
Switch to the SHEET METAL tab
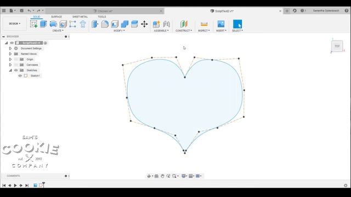pos(80,17)
